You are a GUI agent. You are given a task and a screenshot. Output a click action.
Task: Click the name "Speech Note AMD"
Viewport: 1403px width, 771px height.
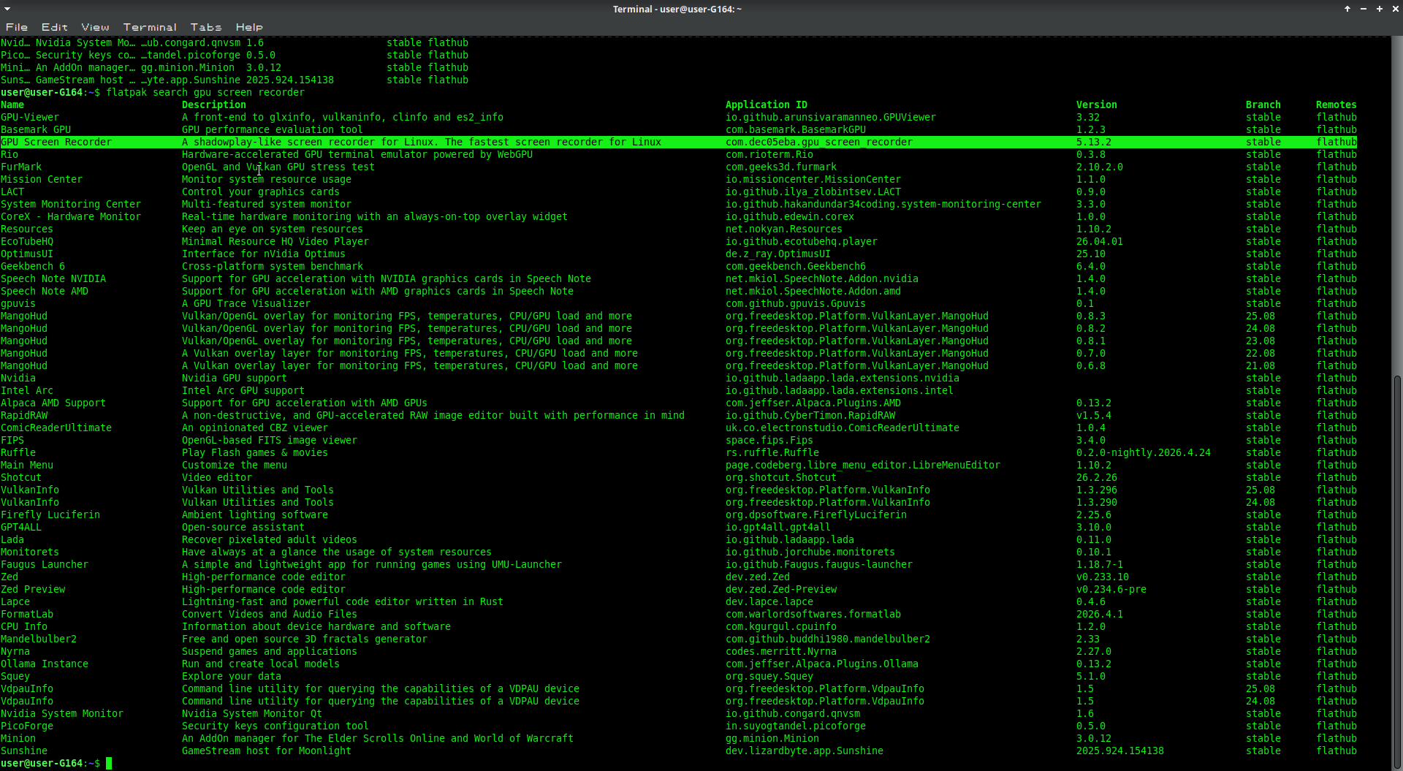pyautogui.click(x=45, y=292)
